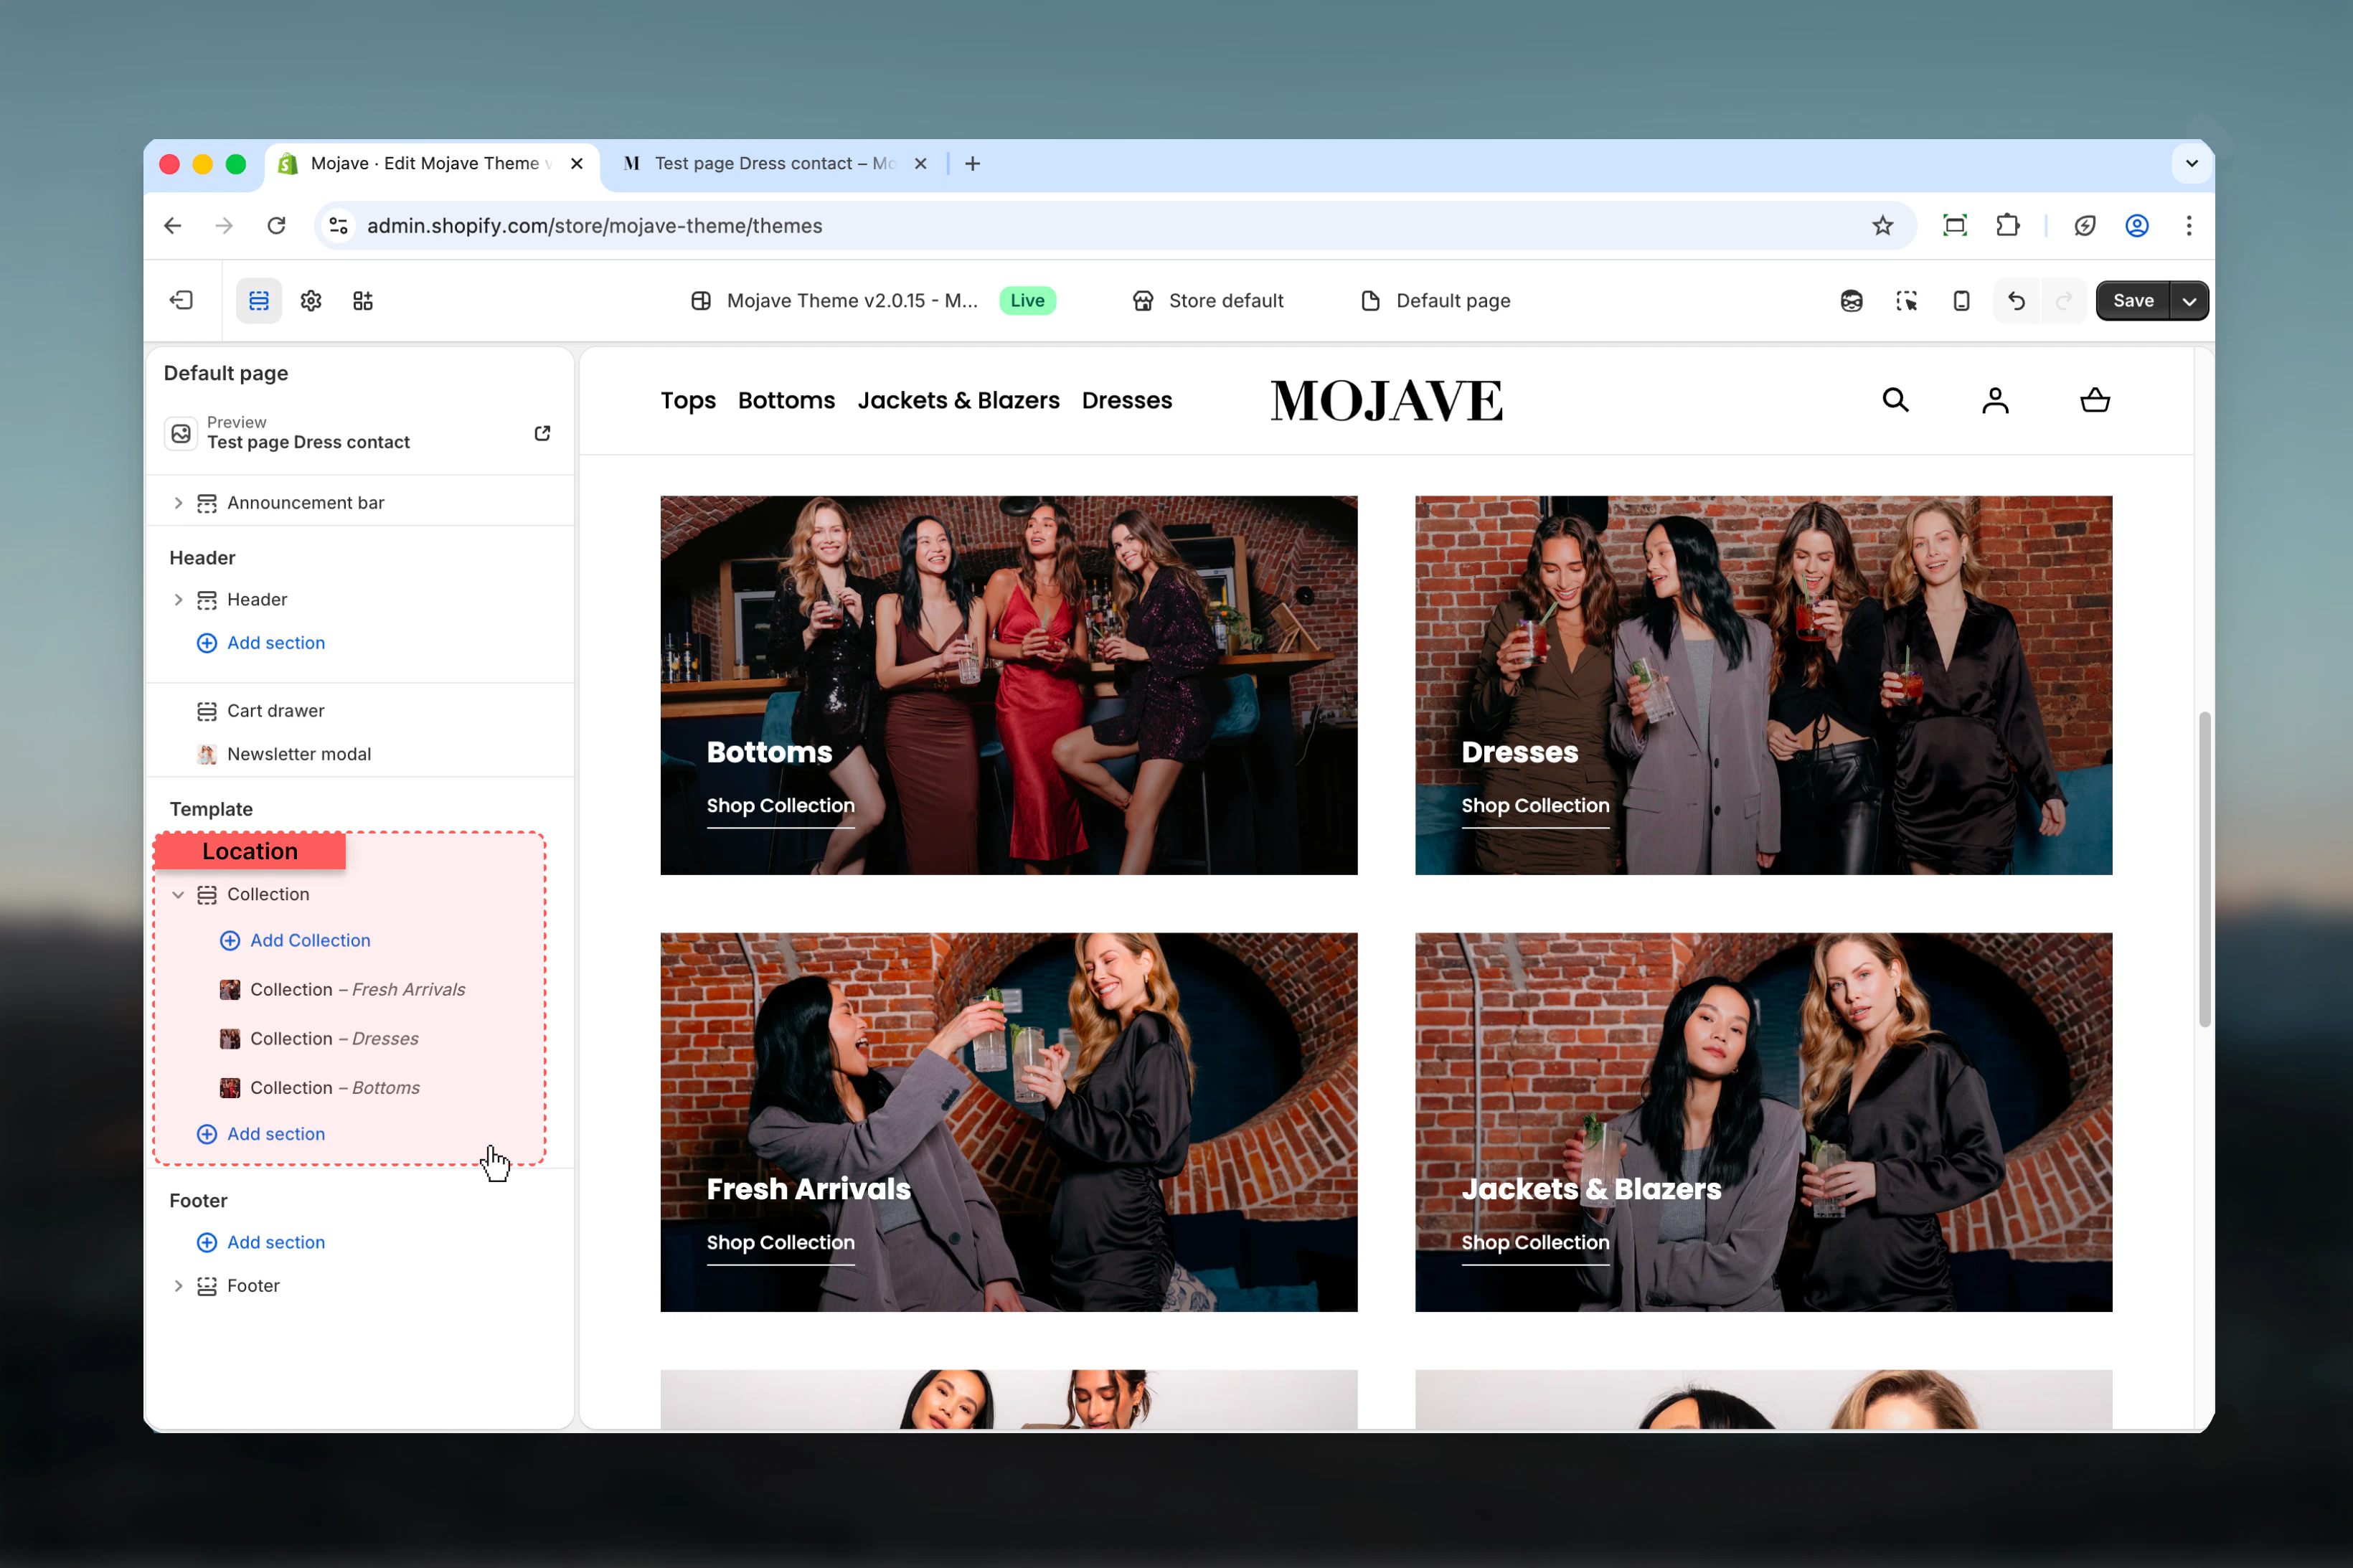Screen dimensions: 2353x1568
Task: Expand the Header section
Action: tap(178, 599)
